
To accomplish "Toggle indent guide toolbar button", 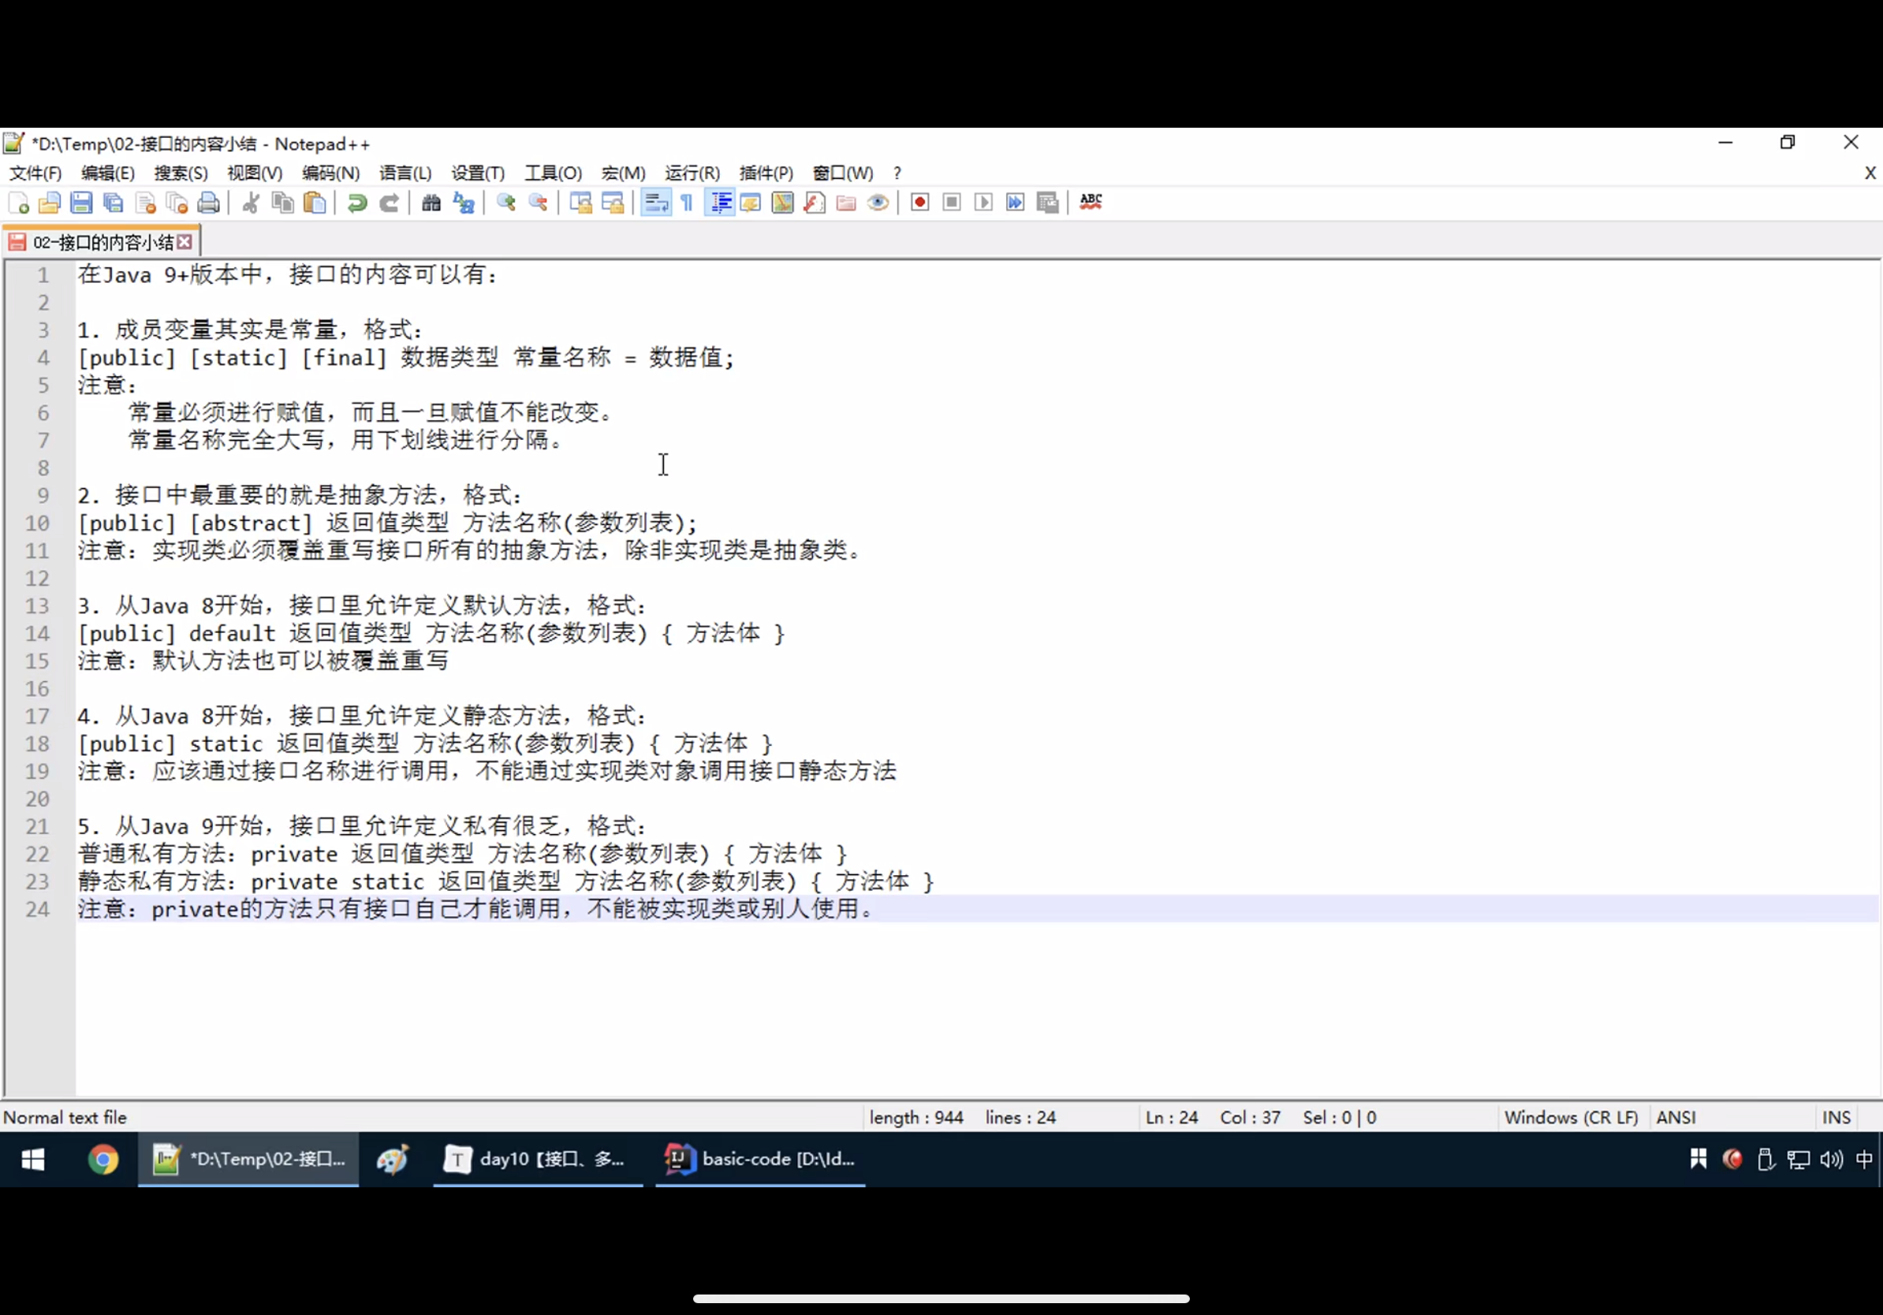I will pyautogui.click(x=721, y=203).
